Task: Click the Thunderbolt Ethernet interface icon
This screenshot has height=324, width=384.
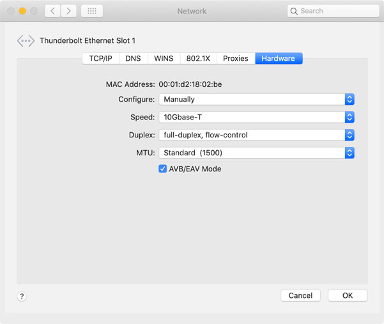Action: [26, 41]
